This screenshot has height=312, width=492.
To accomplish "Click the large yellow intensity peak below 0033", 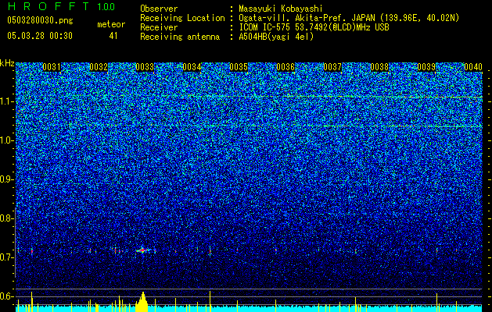I will [x=142, y=302].
